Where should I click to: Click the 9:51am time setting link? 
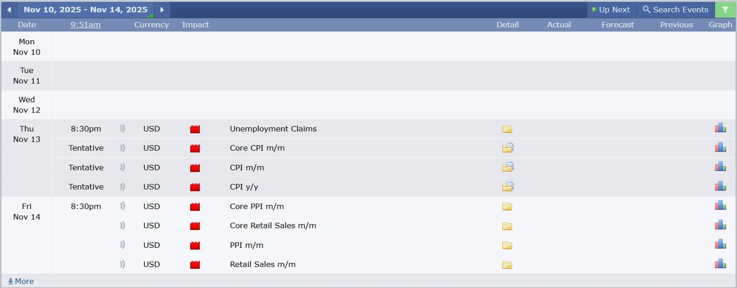(85, 25)
